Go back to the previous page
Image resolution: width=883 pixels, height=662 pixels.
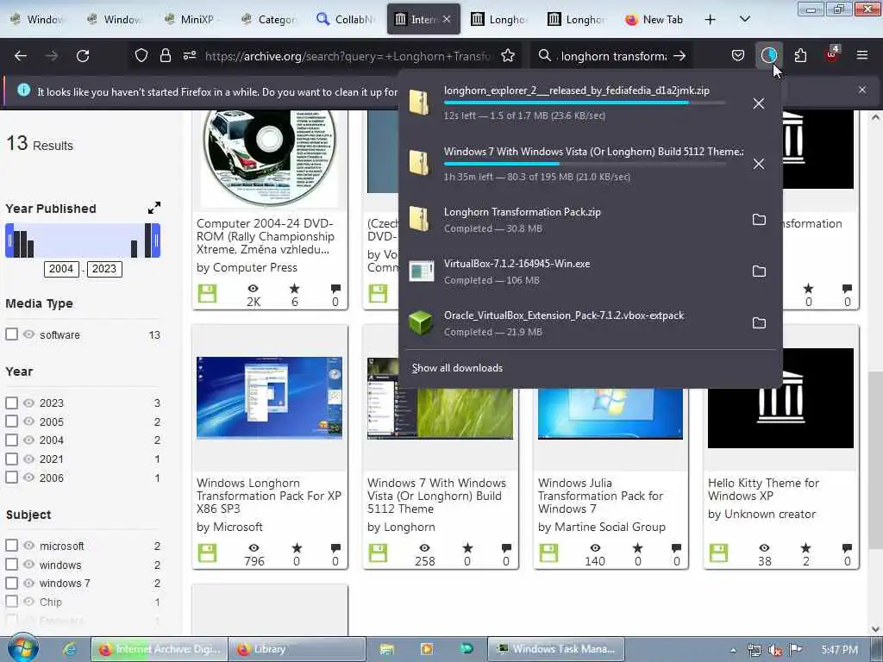[x=21, y=56]
